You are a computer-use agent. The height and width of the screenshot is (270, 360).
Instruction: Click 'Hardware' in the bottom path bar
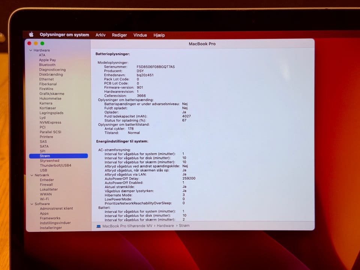[x=165, y=226]
